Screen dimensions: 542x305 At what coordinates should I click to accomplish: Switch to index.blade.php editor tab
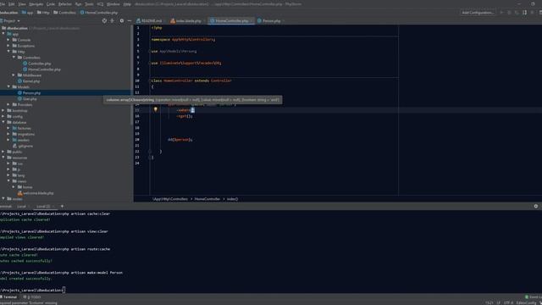click(186, 20)
